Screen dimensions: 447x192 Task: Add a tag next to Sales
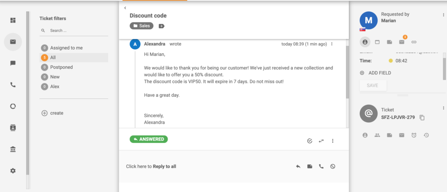tap(162, 26)
